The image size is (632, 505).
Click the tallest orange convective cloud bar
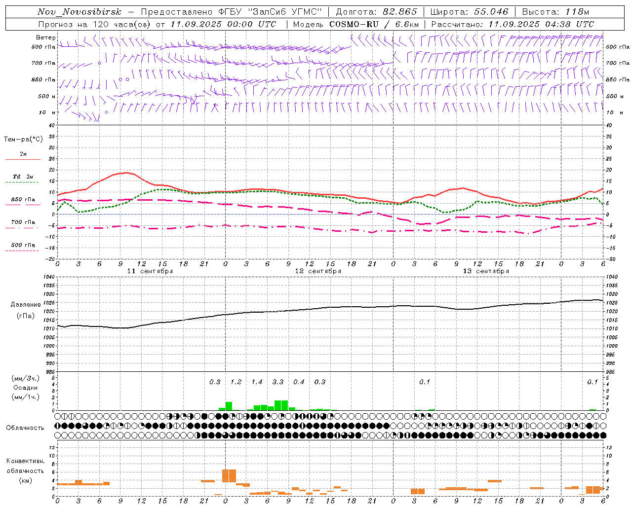(229, 476)
